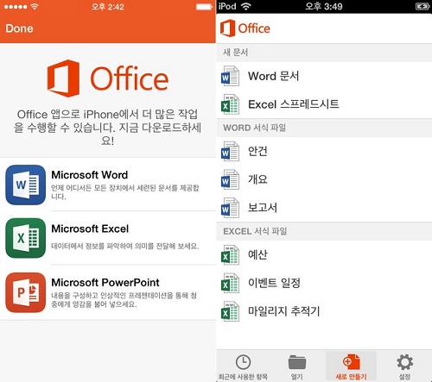This screenshot has height=382, width=432.
Task: Click the Excel template icon beside '이벤트 일정'
Action: 230,283
